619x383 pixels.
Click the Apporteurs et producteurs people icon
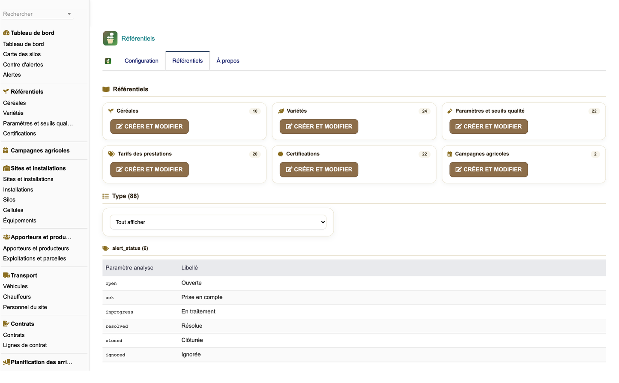(x=6, y=237)
